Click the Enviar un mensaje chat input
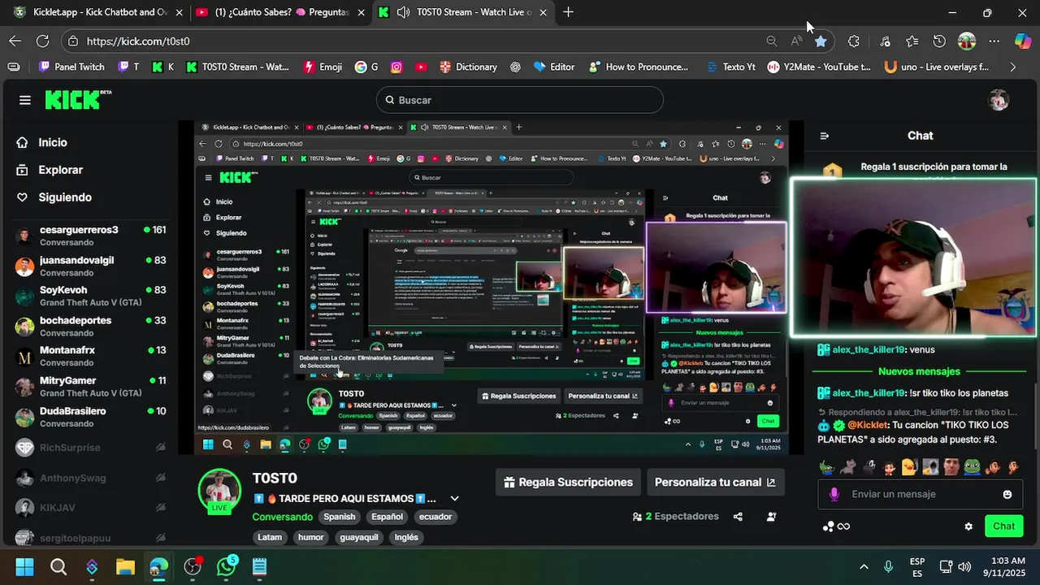 pyautogui.click(x=921, y=494)
